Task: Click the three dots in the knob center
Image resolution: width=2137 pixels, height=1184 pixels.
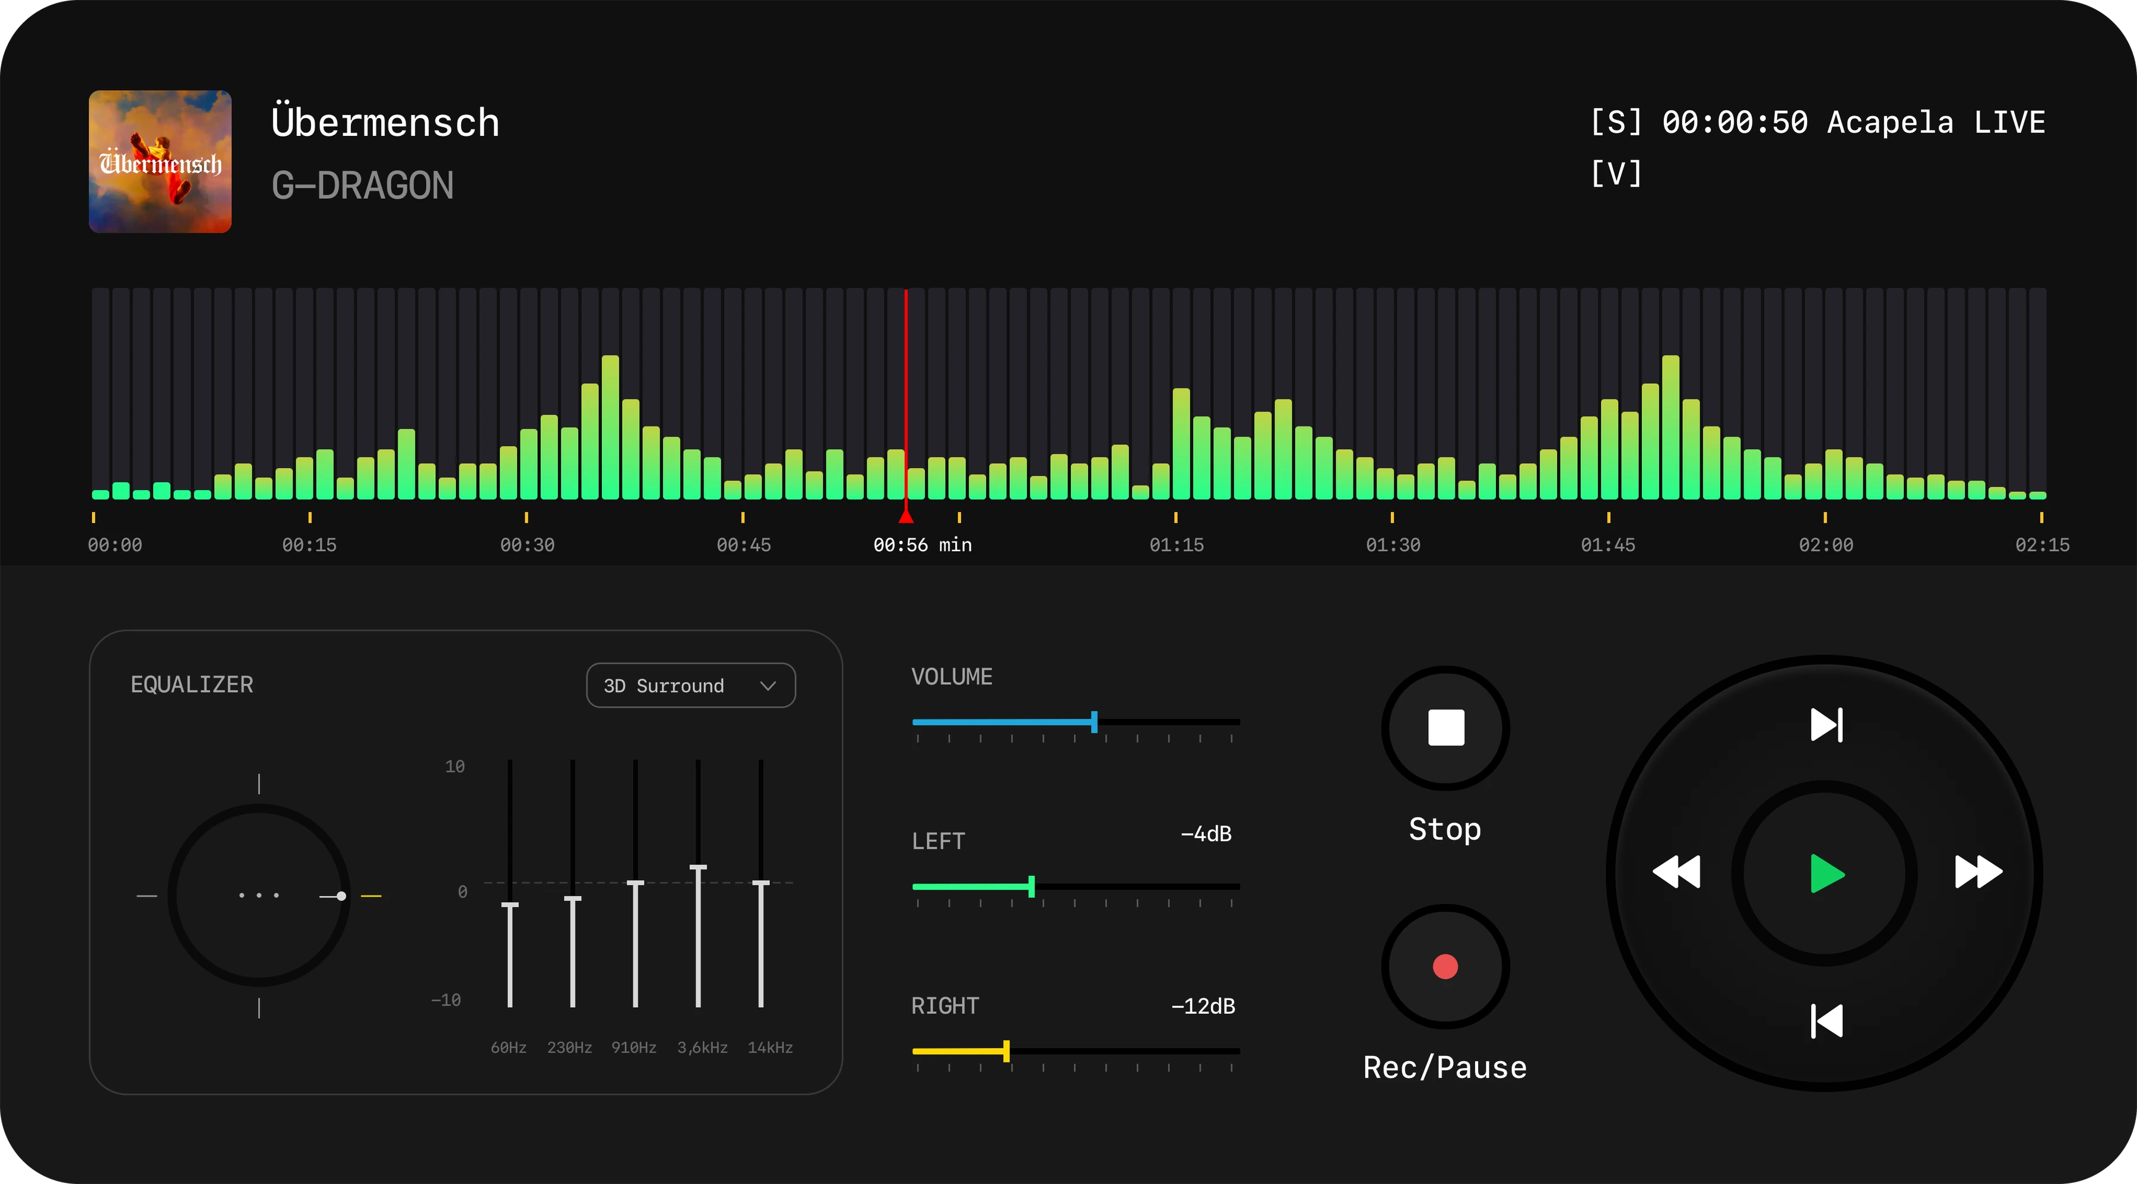Action: click(259, 896)
